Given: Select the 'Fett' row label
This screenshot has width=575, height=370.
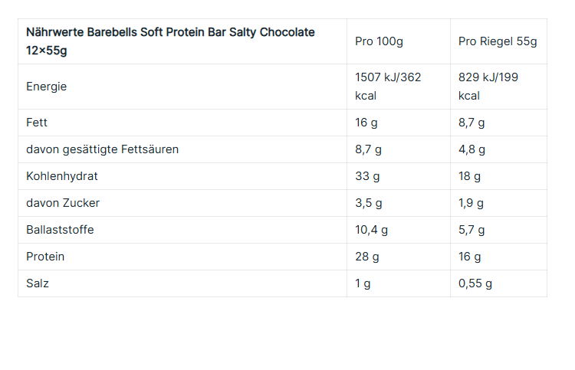Looking at the screenshot, I should [x=38, y=123].
